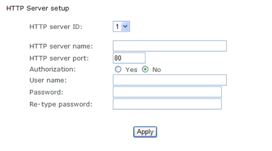
Task: Click the "Authorization:" label text
Action: coord(53,69)
